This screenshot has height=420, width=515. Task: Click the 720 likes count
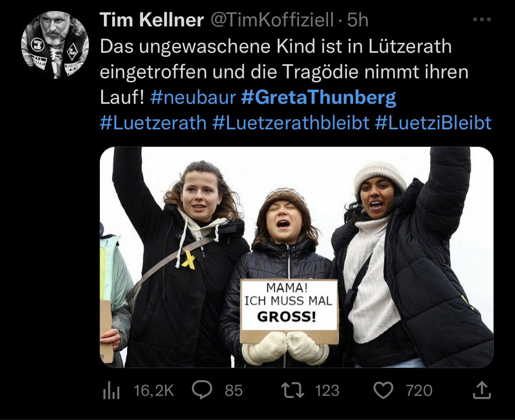pyautogui.click(x=419, y=391)
